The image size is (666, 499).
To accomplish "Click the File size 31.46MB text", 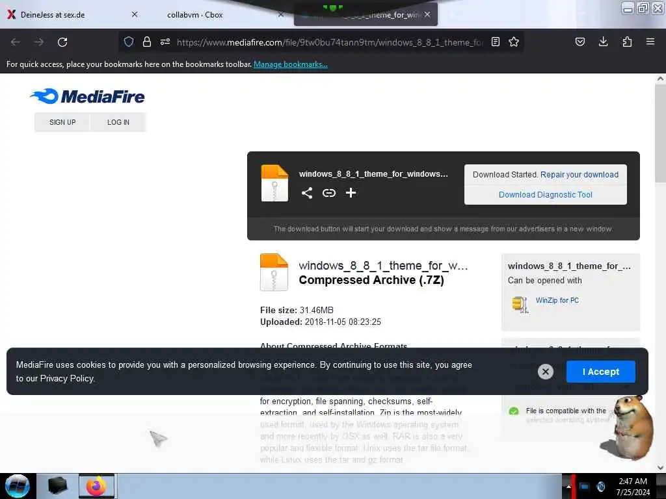I will pos(297,310).
